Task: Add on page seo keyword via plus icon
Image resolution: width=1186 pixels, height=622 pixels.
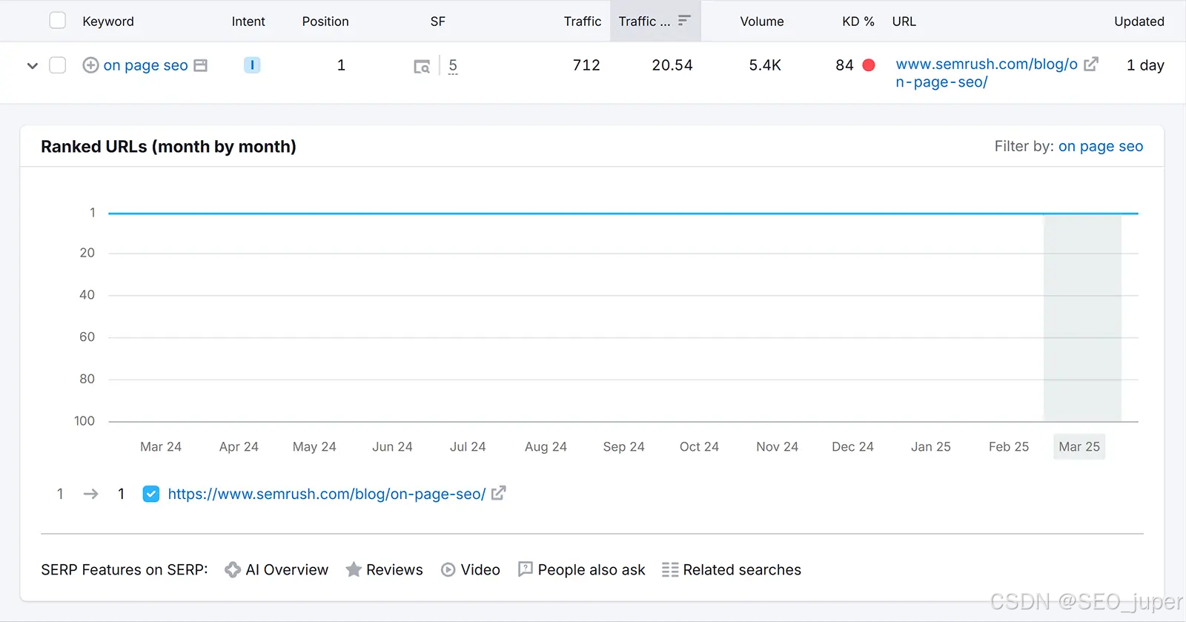Action: click(x=90, y=65)
